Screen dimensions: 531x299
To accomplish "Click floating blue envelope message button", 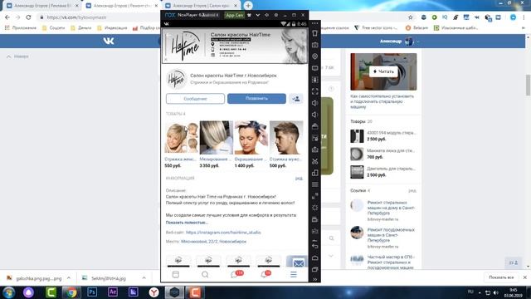I will 297,262.
